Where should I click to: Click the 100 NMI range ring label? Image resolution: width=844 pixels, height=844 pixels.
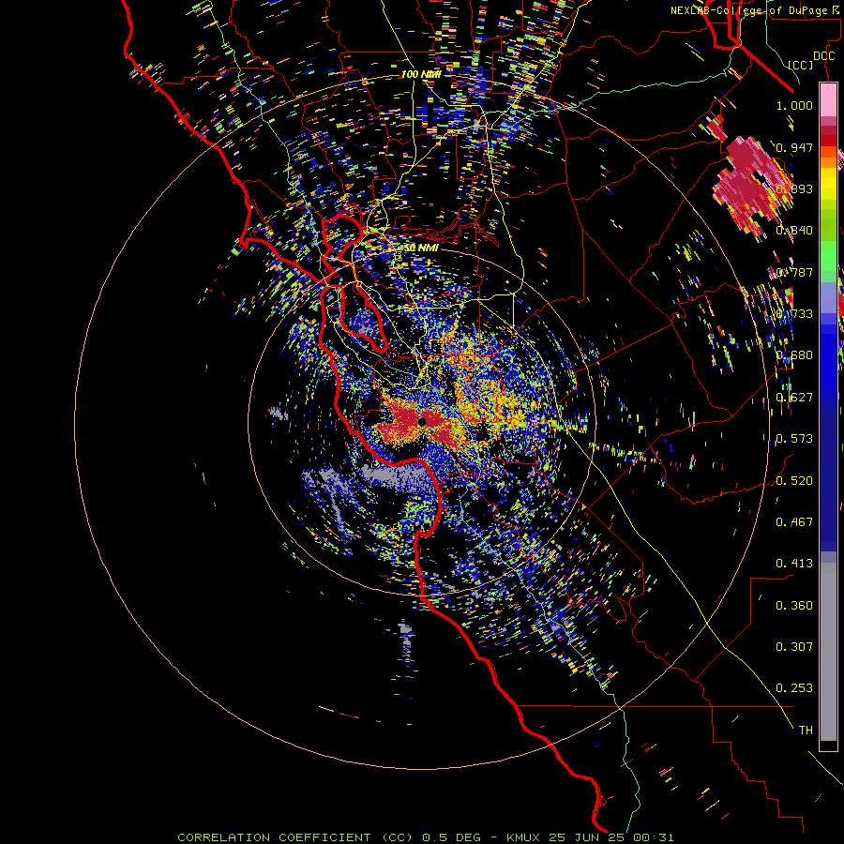[x=421, y=74]
